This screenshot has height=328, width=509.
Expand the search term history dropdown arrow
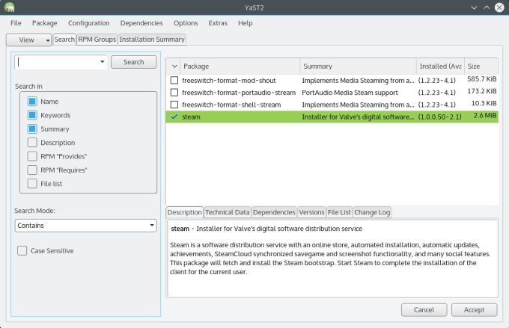(x=102, y=63)
